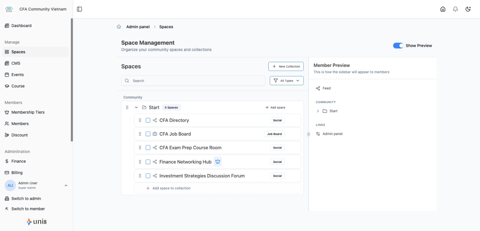Collapse the Start collection chevron
Viewport: 480px width, 231px height.
(x=136, y=107)
